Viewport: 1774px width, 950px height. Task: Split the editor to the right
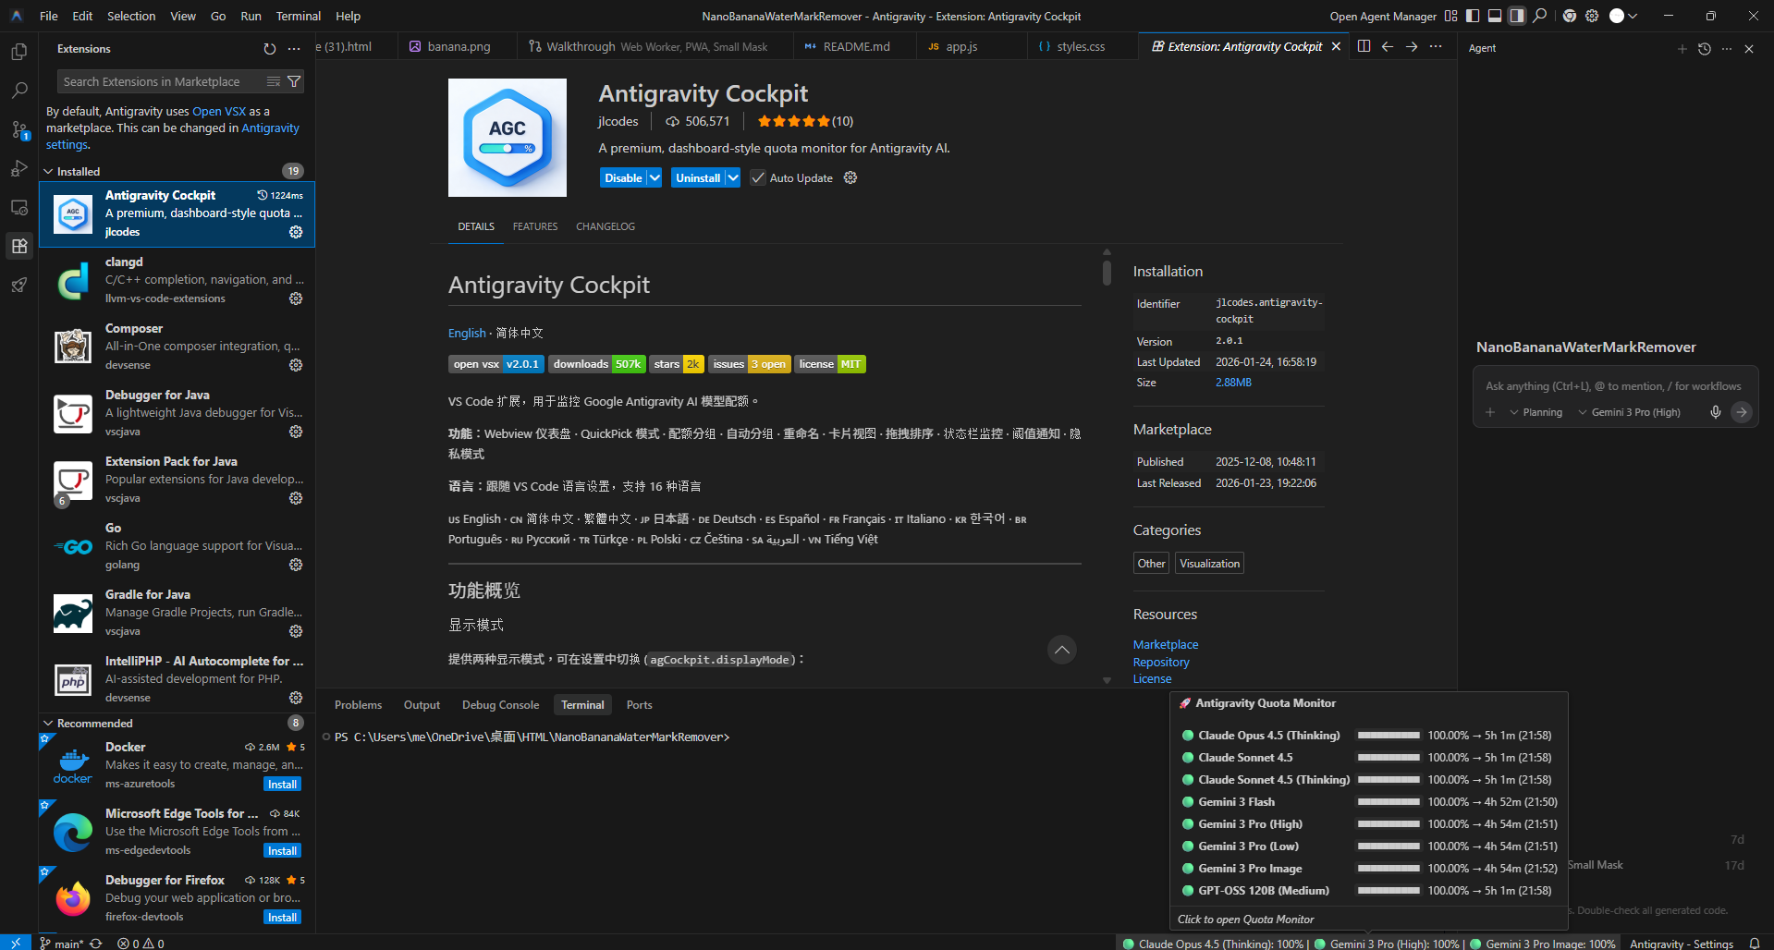click(1364, 46)
